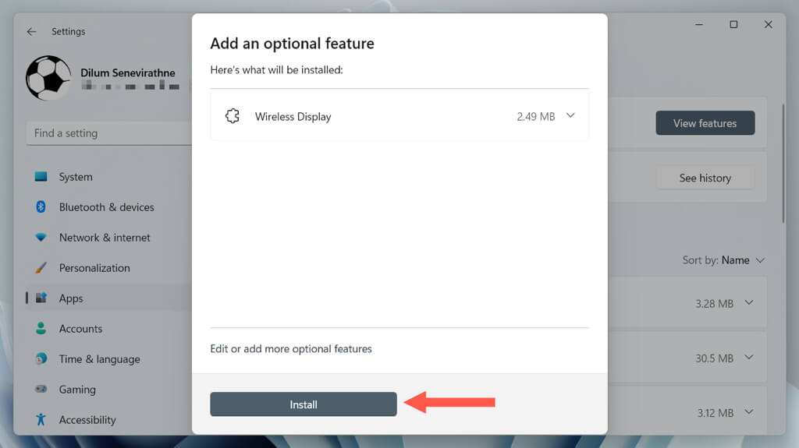This screenshot has height=448, width=799.
Task: Expand the 30.5 MB feature entry
Action: (749, 358)
